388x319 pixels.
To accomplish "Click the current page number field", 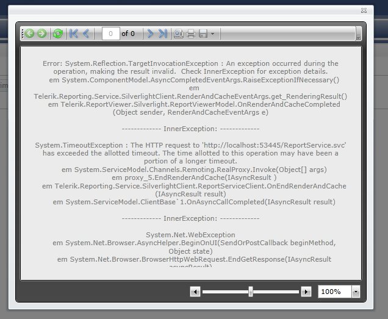I will tap(110, 34).
